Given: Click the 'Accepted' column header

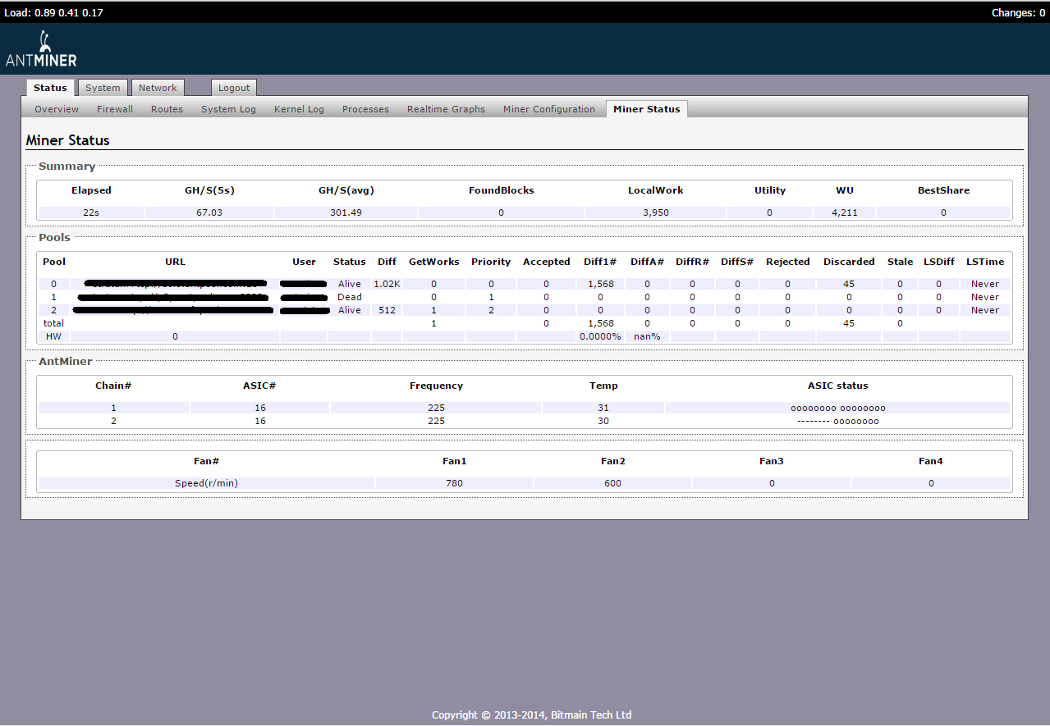Looking at the screenshot, I should (x=547, y=262).
